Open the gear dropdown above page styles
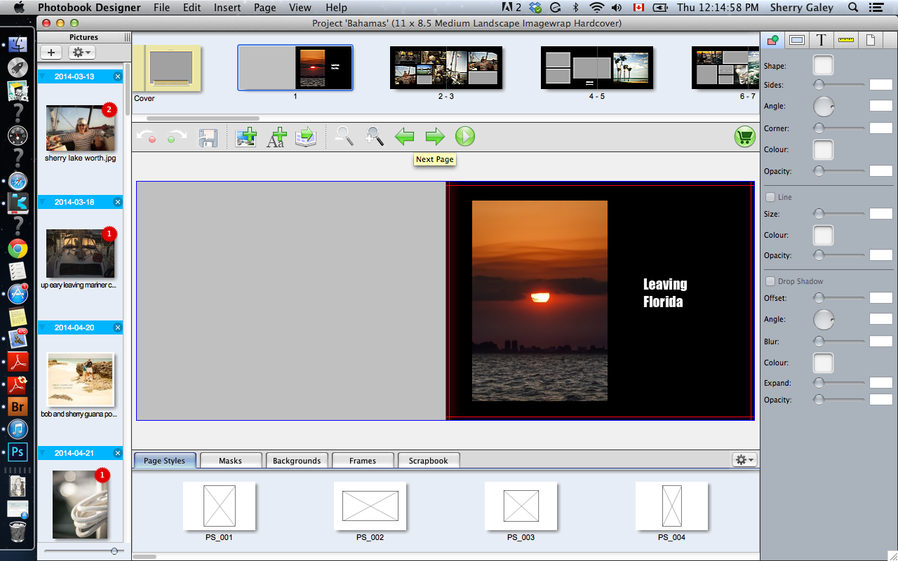Screen dimensions: 898x561 point(744,460)
